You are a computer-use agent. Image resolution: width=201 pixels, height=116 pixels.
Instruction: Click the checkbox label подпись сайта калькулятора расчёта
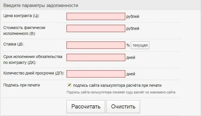[x=117, y=85]
